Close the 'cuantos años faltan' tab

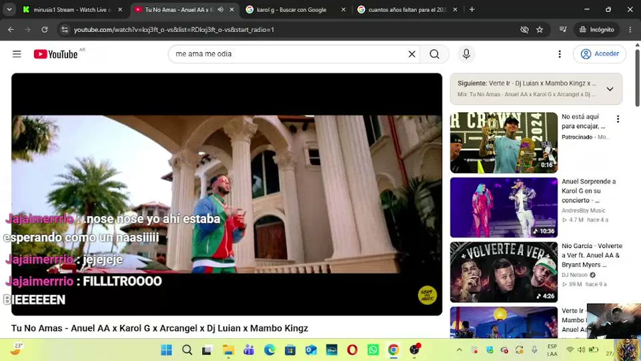455,10
